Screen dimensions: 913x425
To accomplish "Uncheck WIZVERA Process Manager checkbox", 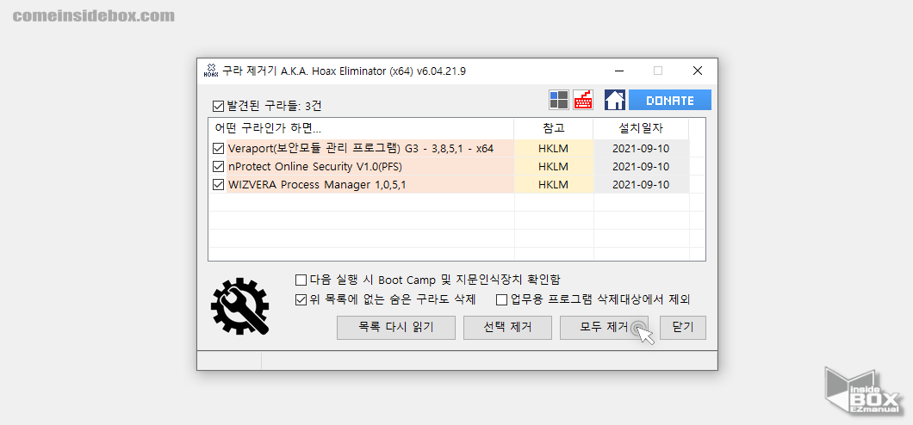I will 219,185.
